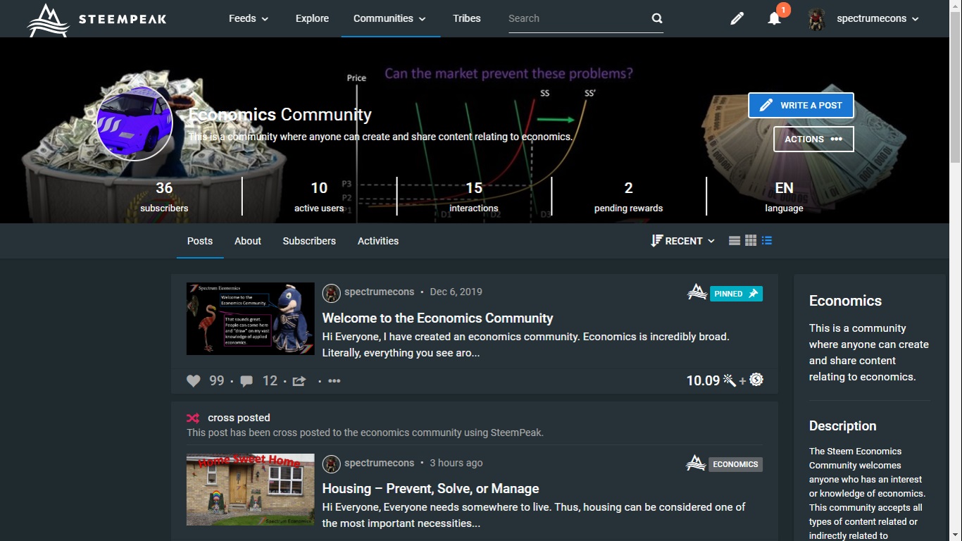Click the Economics Community header title
962x541 pixels.
pos(280,115)
